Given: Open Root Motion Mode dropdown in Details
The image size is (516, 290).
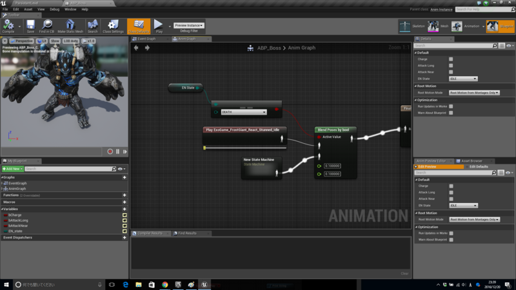Looking at the screenshot, I should click(x=474, y=93).
